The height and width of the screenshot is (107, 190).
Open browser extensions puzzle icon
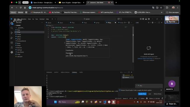(167, 8)
